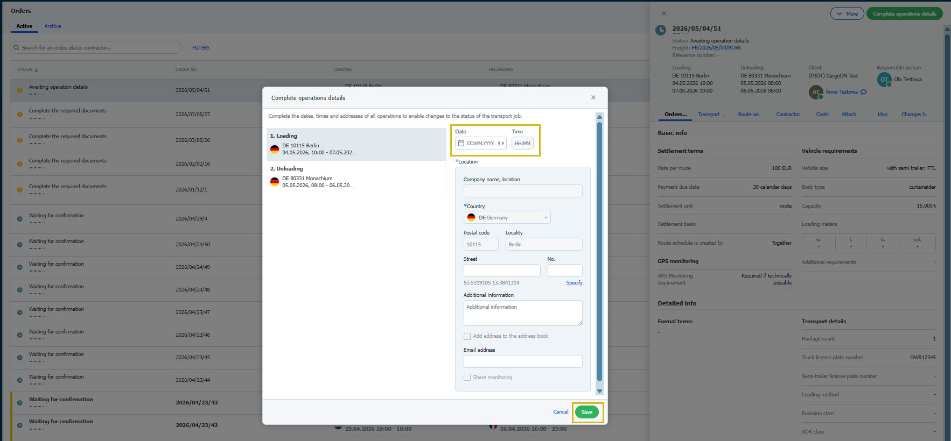951x441 pixels.
Task: Click the date stepper arrows icon
Action: pyautogui.click(x=501, y=143)
